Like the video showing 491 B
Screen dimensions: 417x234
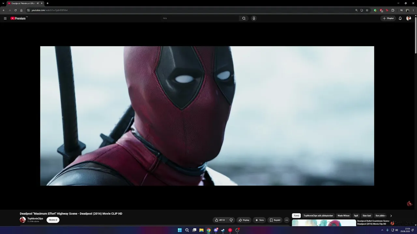point(220,220)
